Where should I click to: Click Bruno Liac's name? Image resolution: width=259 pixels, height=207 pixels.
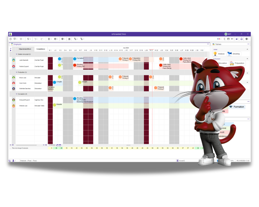point(23,78)
